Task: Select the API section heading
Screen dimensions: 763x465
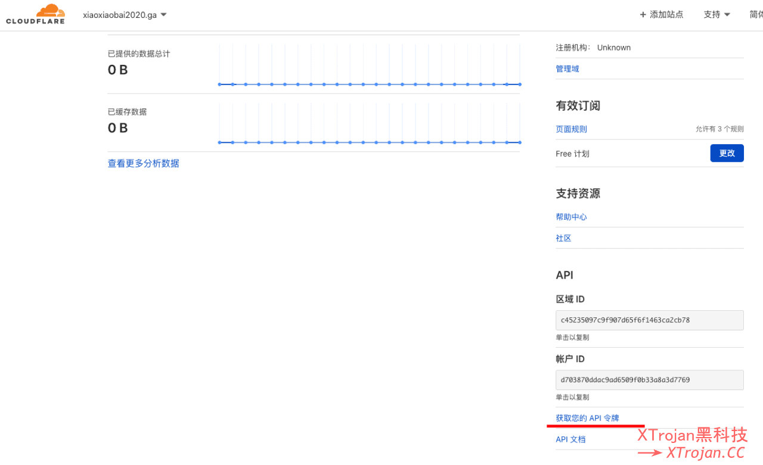Action: click(x=565, y=275)
